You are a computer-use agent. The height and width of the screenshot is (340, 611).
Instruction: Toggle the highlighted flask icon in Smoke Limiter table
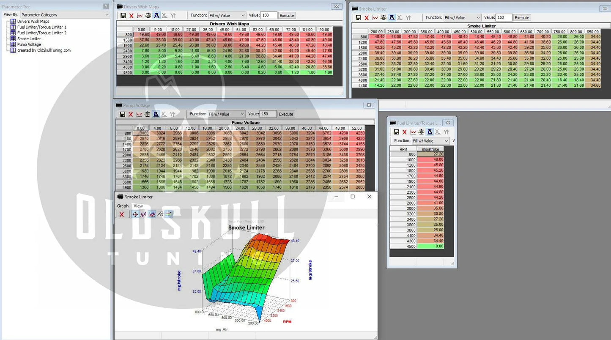(392, 18)
